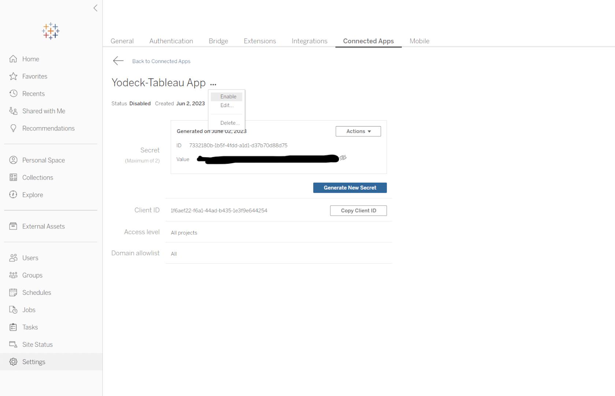The image size is (615, 396).
Task: Open the Home page from the sidebar
Action: (30, 59)
